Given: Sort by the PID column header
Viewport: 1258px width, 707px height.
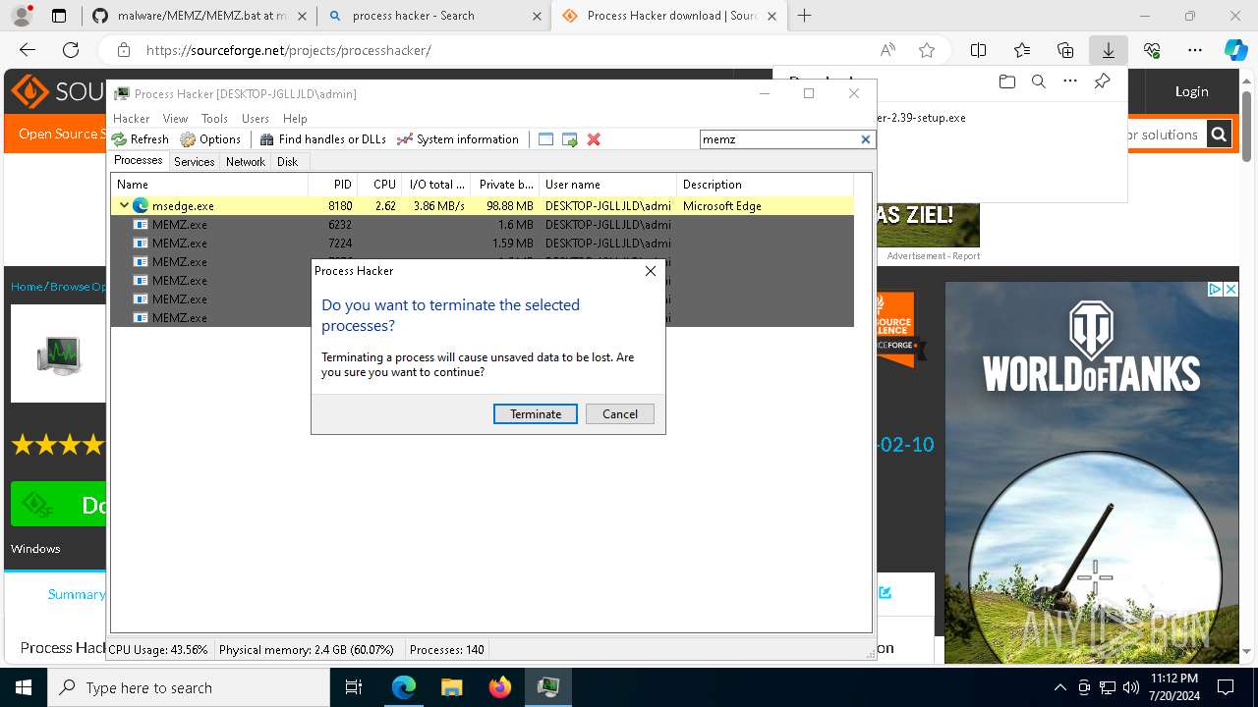Looking at the screenshot, I should click(333, 185).
